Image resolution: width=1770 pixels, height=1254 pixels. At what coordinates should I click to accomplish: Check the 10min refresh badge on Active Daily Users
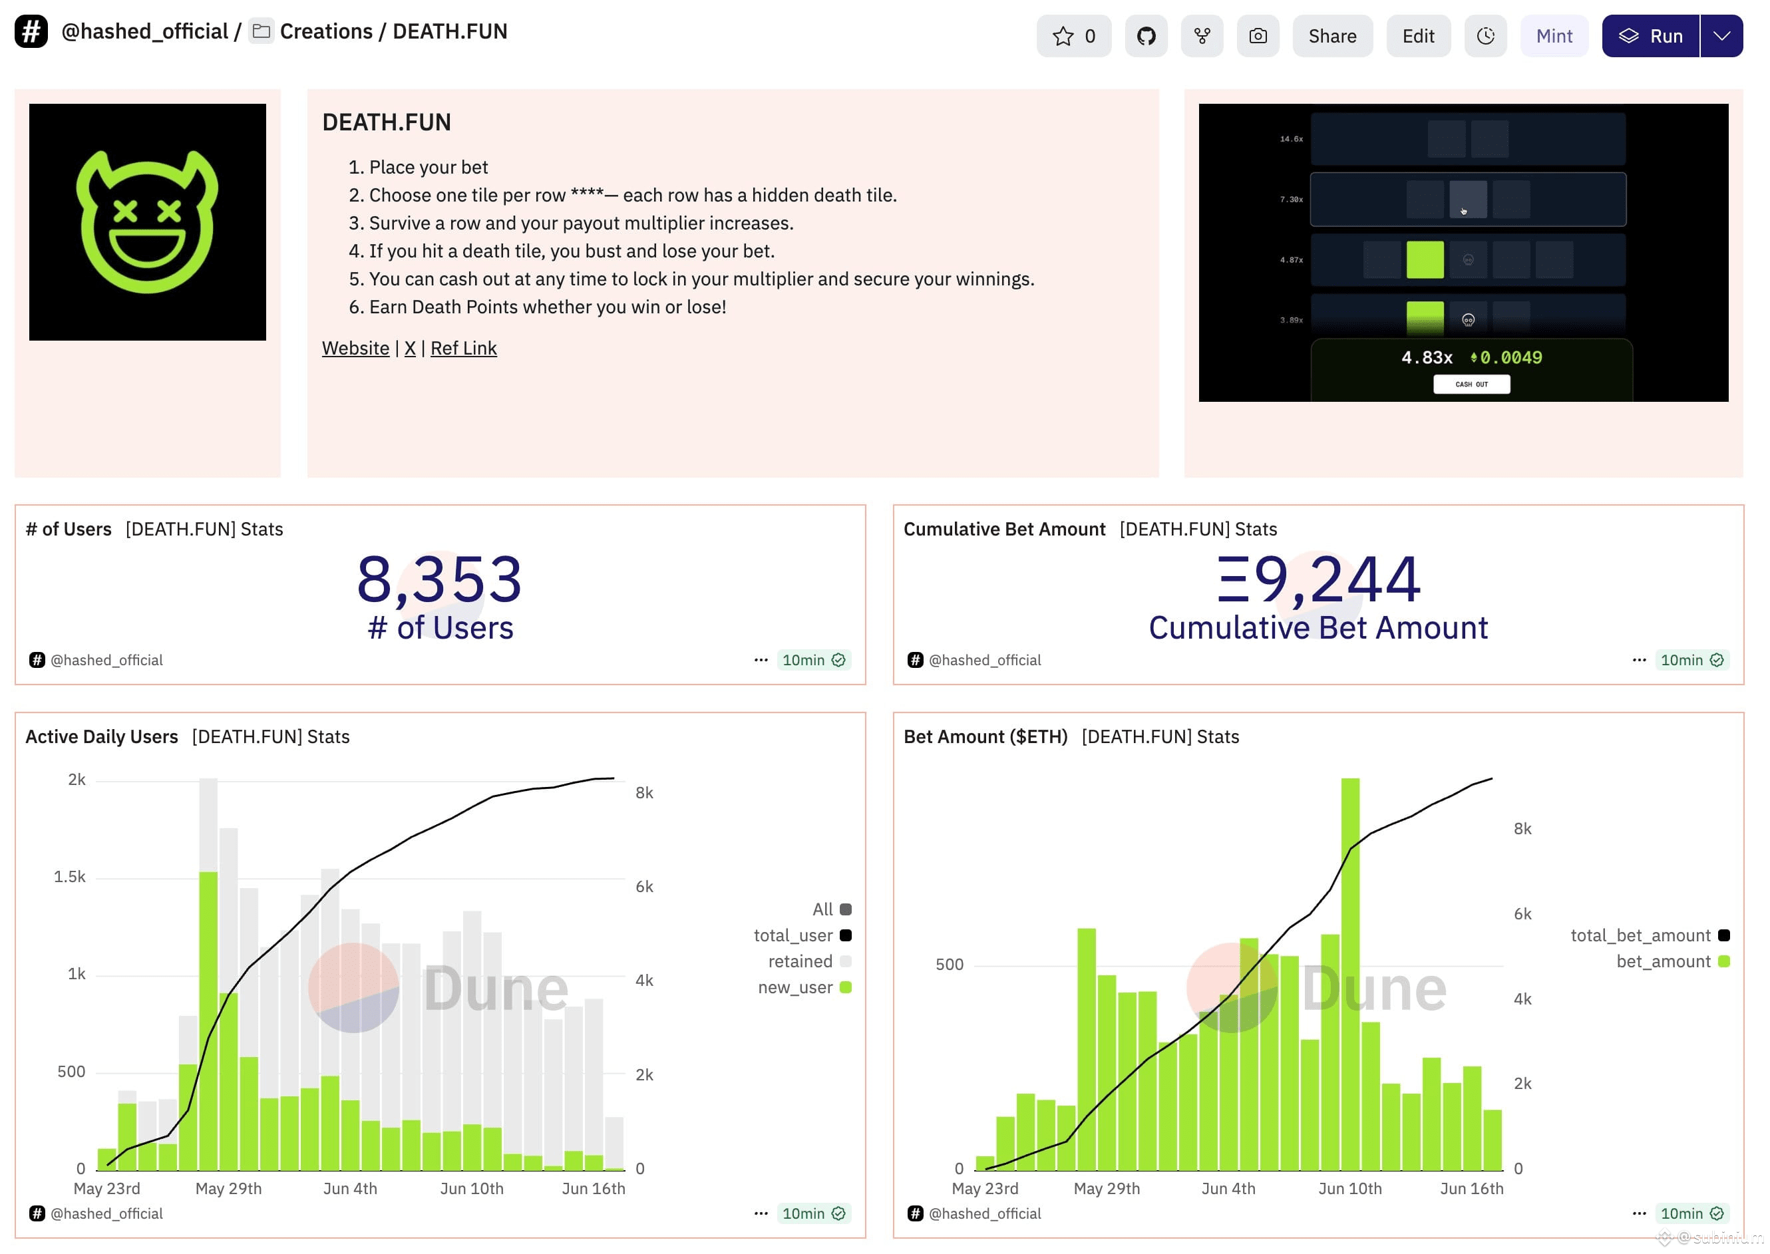point(814,1213)
